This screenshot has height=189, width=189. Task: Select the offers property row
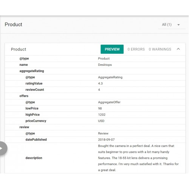click(x=95, y=96)
